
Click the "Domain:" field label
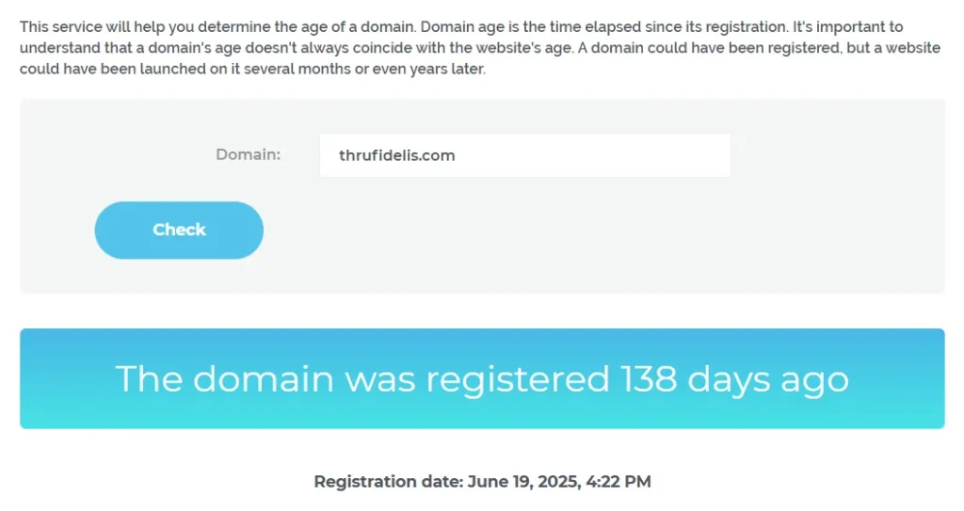pyautogui.click(x=249, y=154)
